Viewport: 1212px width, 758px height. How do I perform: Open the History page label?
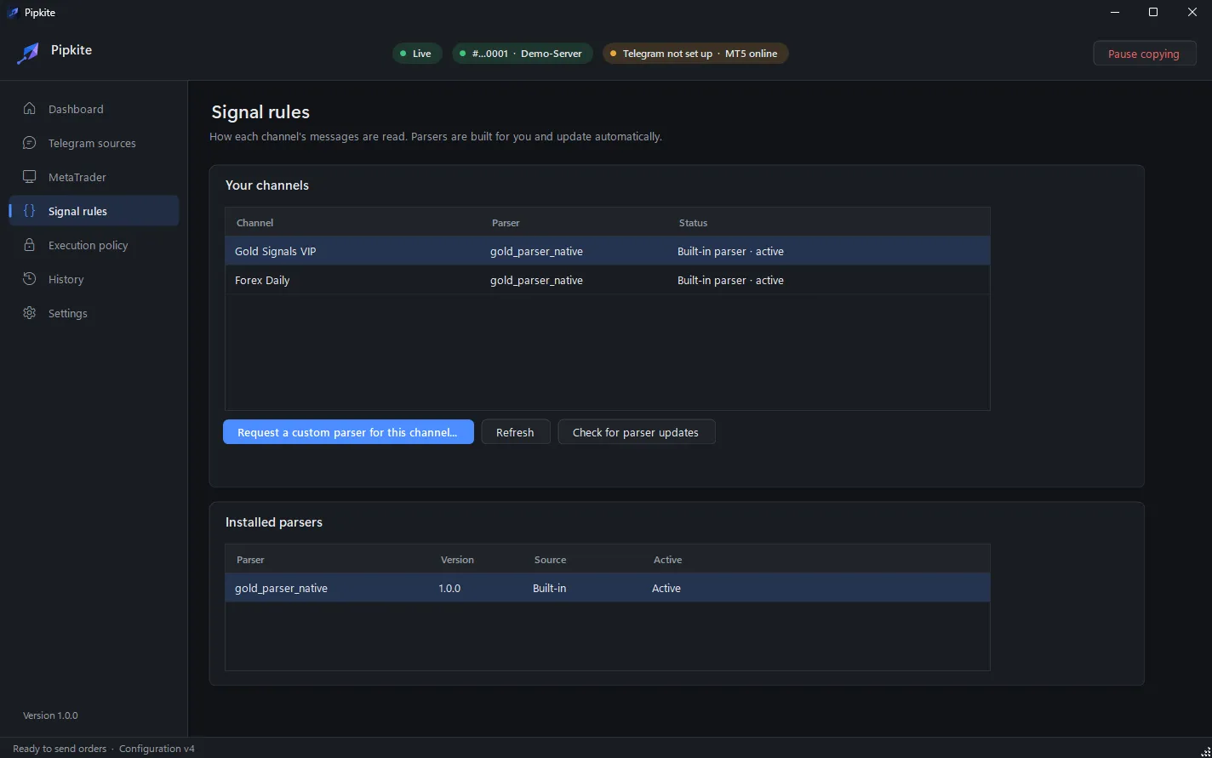click(x=66, y=279)
